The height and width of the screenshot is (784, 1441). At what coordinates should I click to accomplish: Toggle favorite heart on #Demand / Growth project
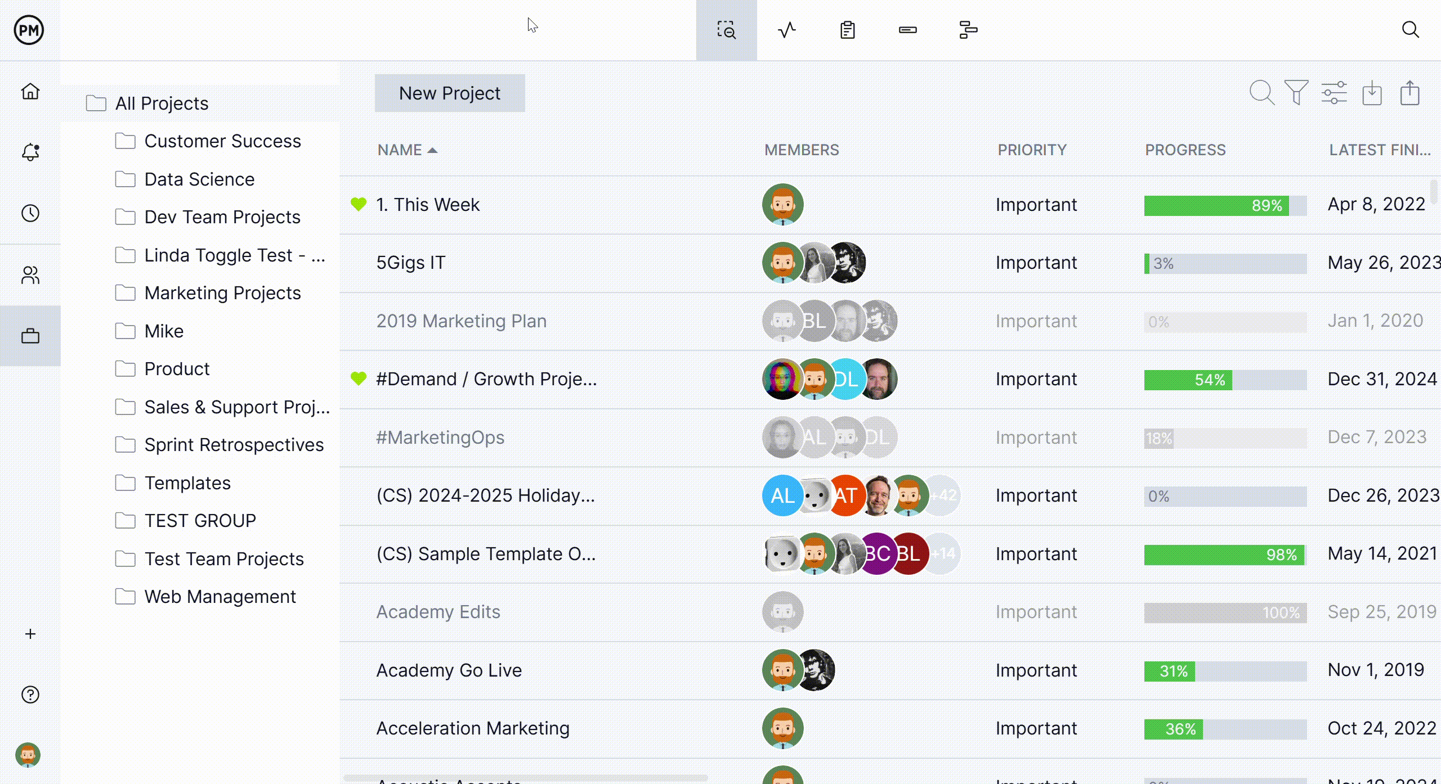tap(359, 379)
